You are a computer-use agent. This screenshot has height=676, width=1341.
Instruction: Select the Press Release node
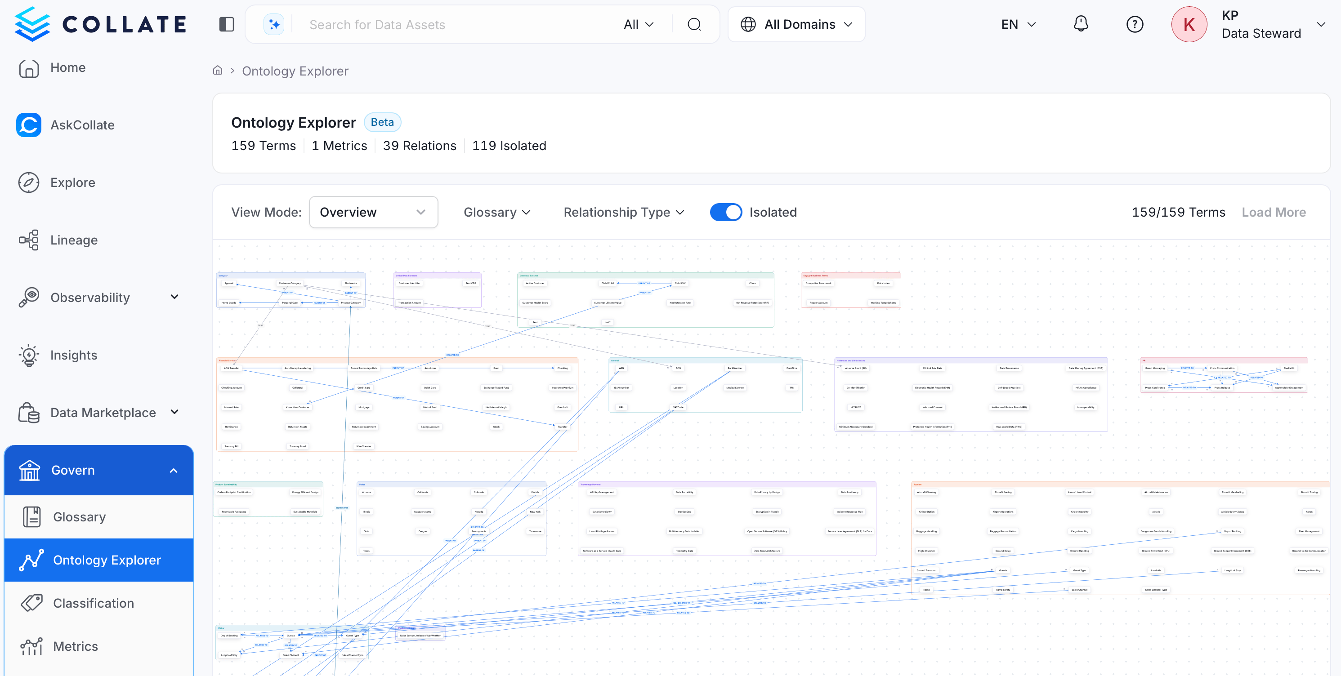pos(1222,388)
